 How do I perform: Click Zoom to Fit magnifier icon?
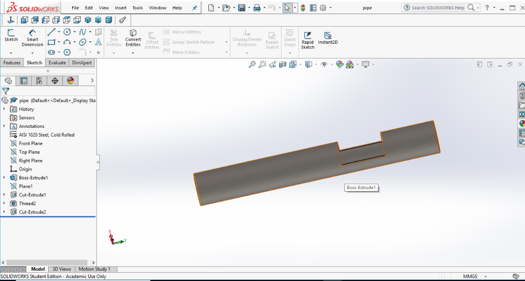[252, 65]
